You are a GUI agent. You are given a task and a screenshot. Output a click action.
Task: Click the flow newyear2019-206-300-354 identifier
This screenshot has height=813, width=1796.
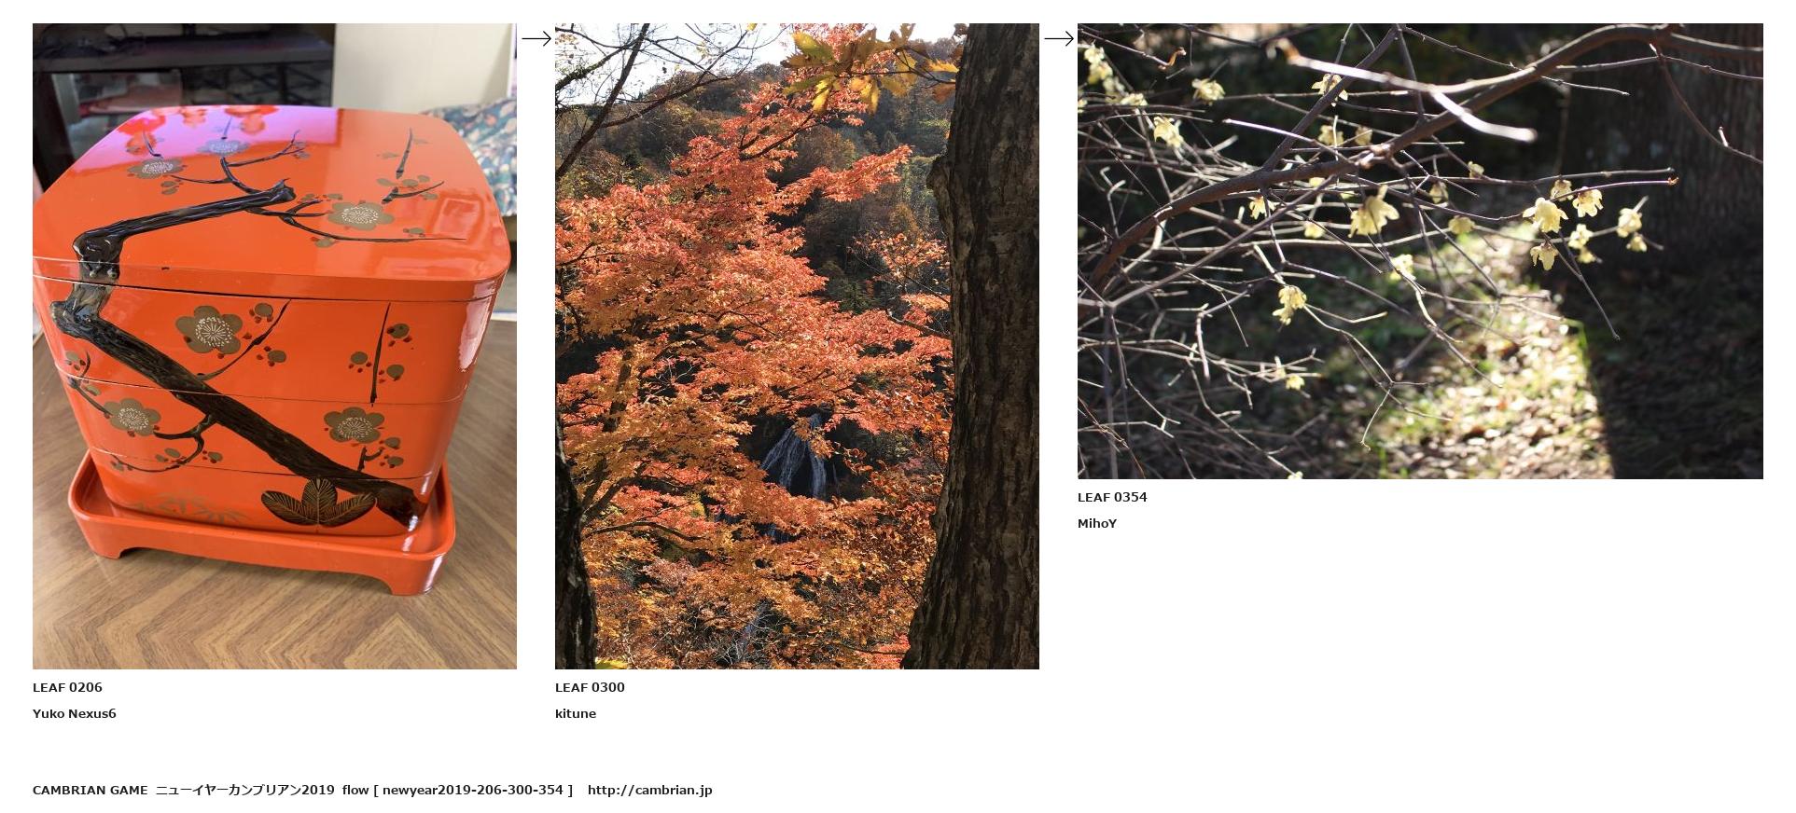coord(457,790)
